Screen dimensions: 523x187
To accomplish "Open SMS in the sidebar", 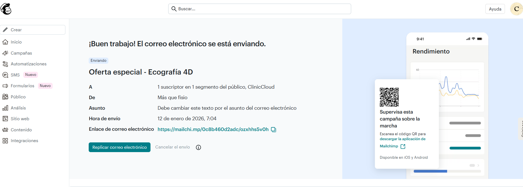I will pos(15,75).
